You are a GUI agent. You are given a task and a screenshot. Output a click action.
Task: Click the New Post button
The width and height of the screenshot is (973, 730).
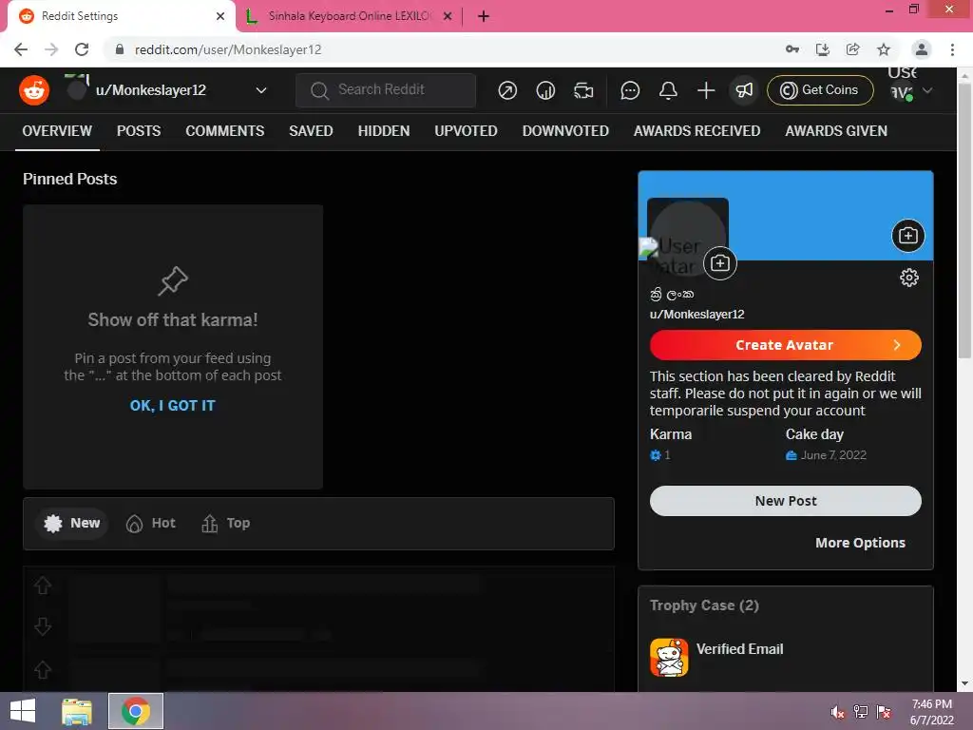click(x=785, y=501)
